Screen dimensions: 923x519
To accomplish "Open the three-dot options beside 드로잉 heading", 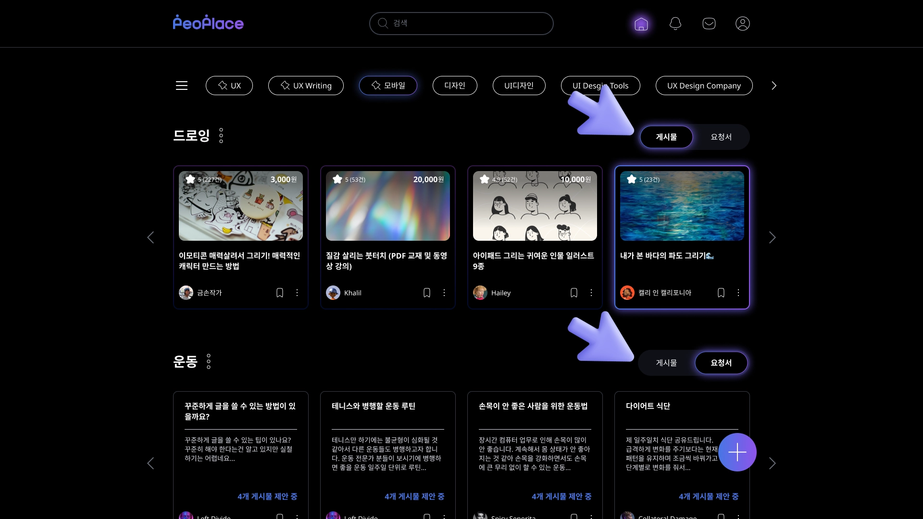I will [x=221, y=136].
